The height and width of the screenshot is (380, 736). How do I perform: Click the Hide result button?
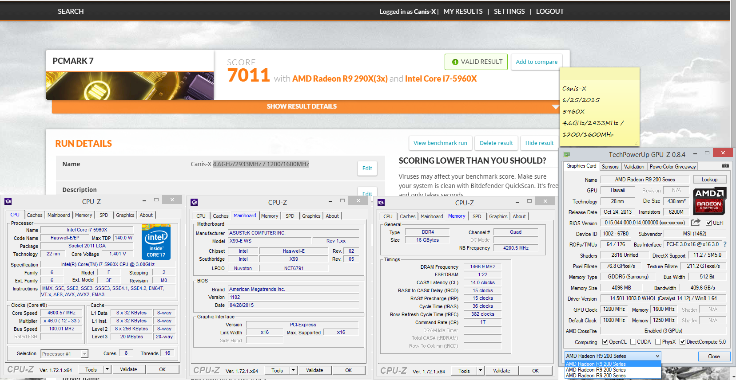tap(539, 143)
